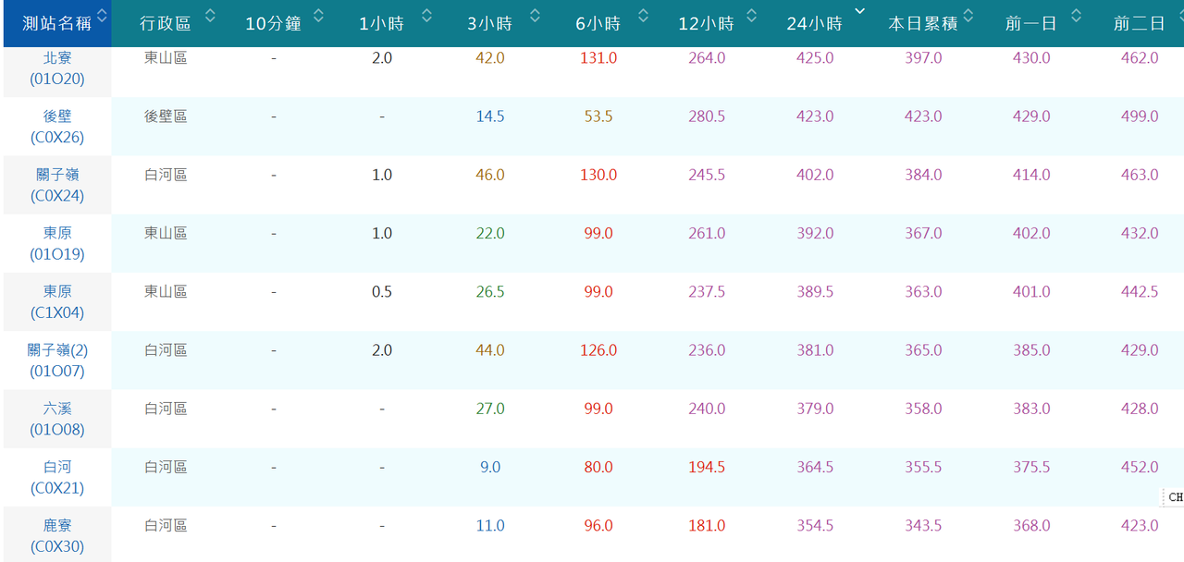Click the CH input method indicator

tap(1174, 497)
